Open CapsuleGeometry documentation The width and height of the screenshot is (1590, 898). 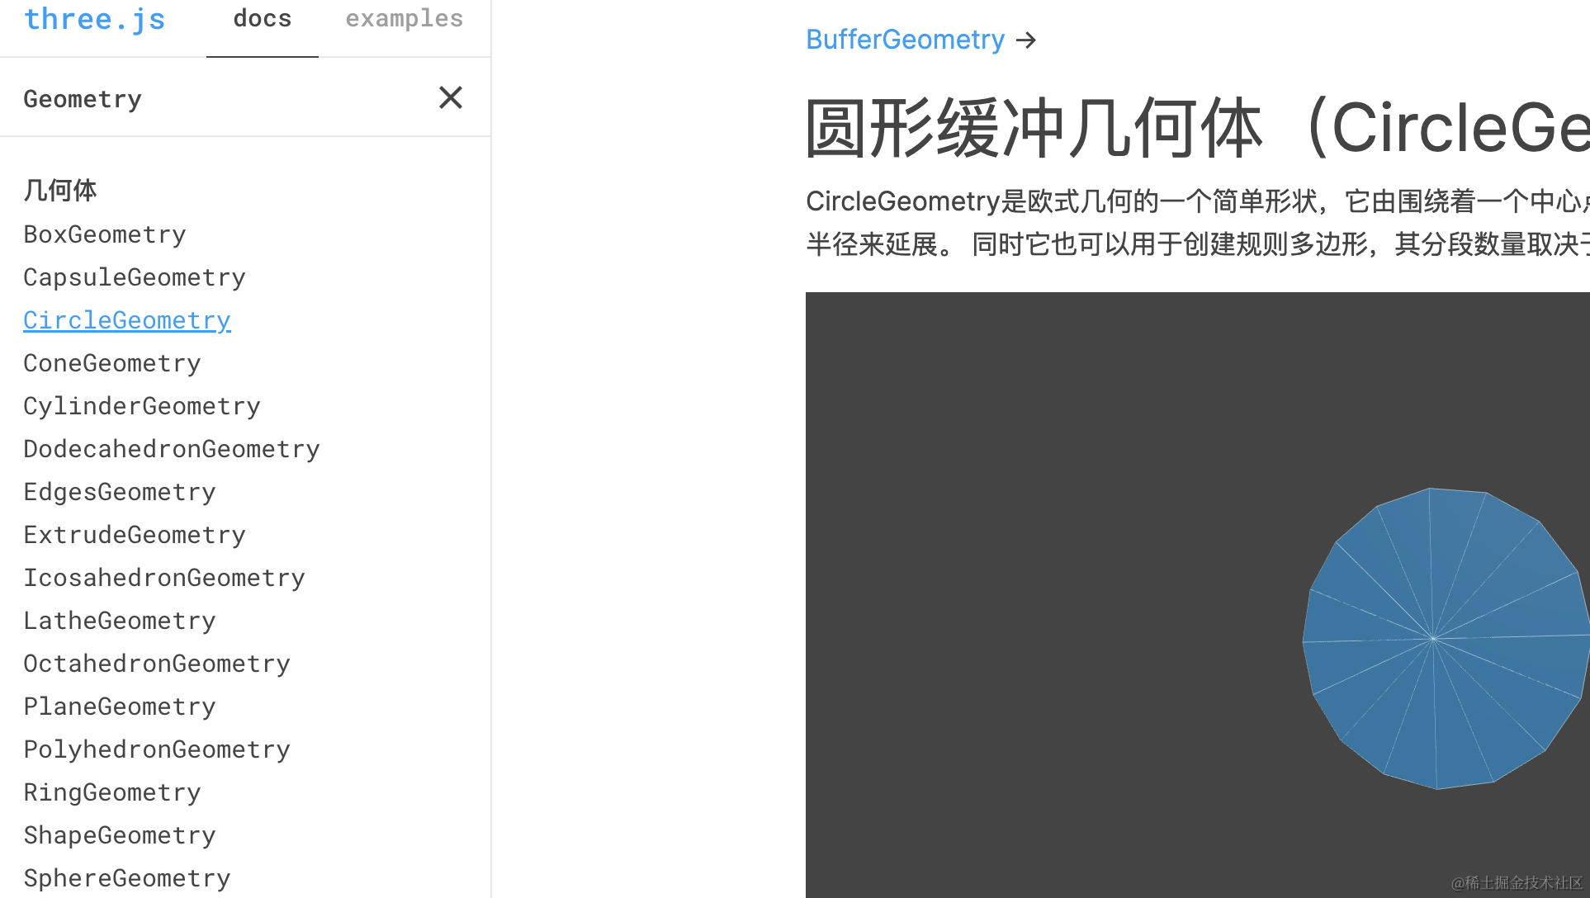[x=135, y=277]
